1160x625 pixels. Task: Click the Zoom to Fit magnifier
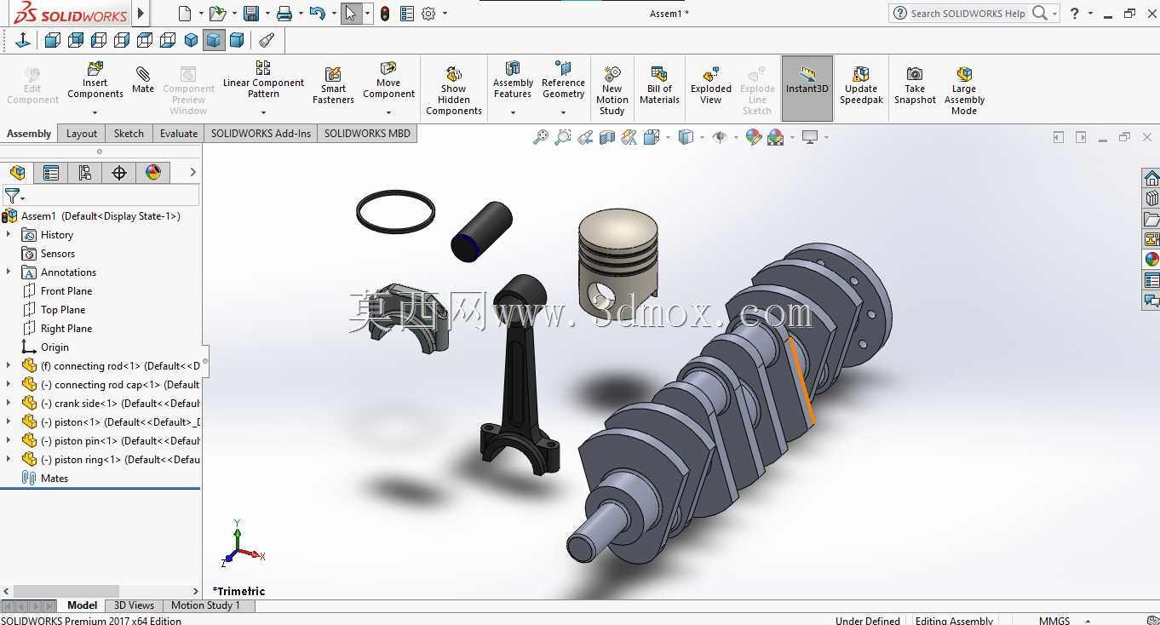[541, 137]
